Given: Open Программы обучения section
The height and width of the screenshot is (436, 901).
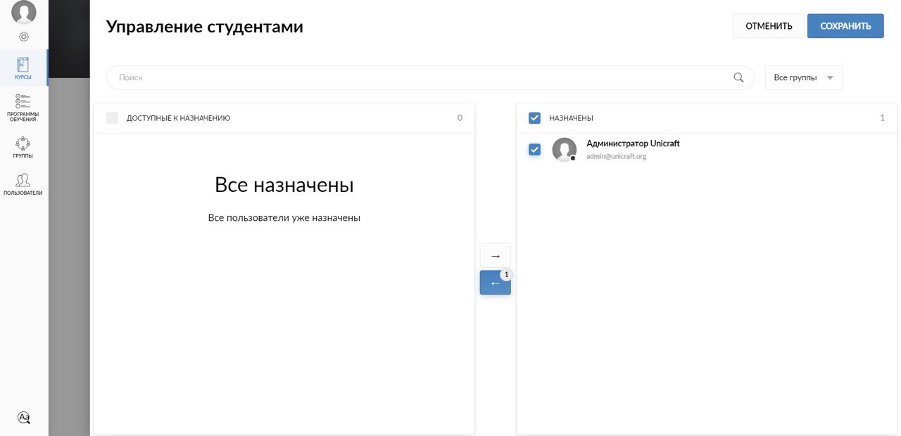Looking at the screenshot, I should (x=23, y=108).
